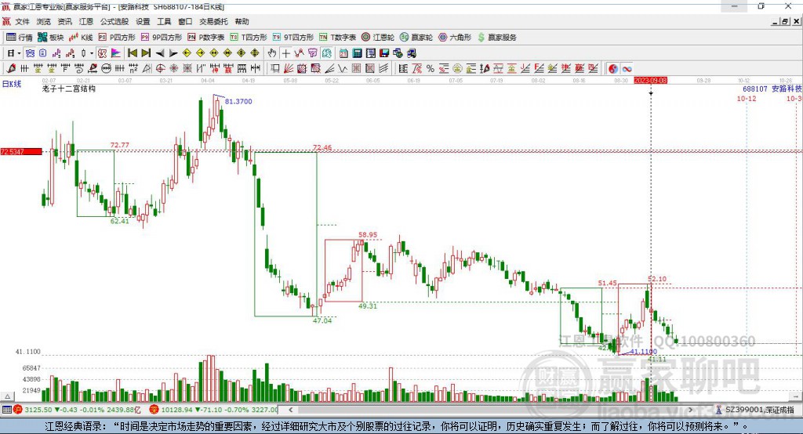
Task: Open the 板块 sector view
Action: [x=51, y=38]
